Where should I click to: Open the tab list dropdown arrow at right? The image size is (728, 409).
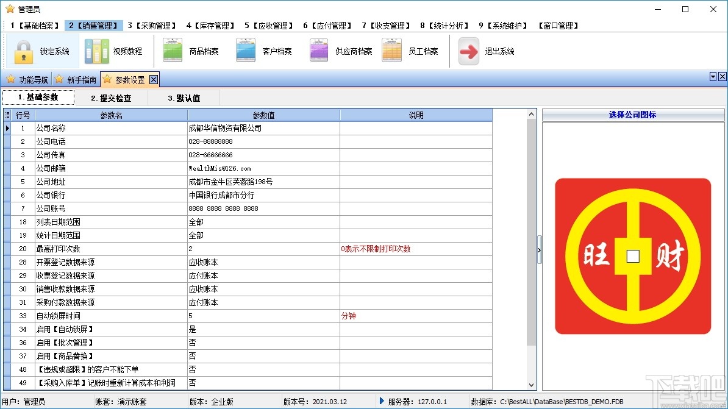[713, 77]
